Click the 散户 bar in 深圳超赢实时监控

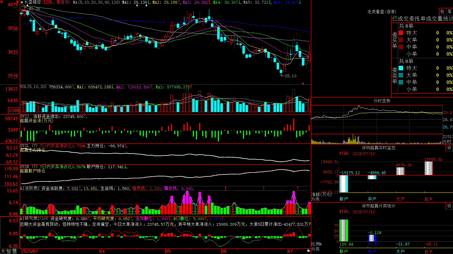point(344,184)
